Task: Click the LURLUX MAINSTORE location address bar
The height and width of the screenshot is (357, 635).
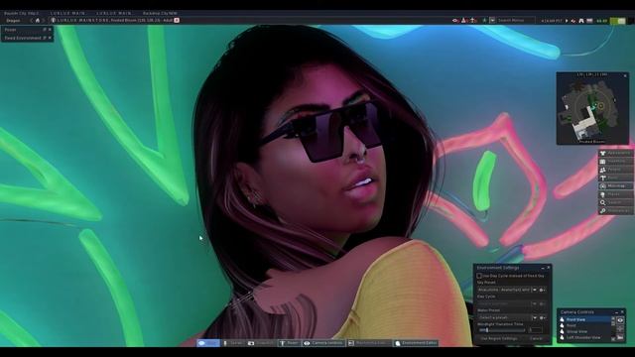Action: tap(115, 20)
